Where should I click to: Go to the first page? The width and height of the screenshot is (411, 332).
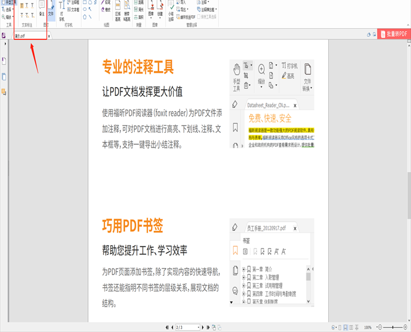167,327
